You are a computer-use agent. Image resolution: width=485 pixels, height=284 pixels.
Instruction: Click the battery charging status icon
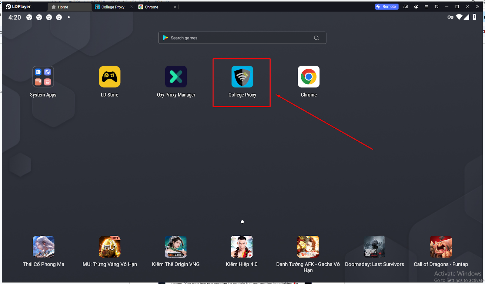click(x=474, y=17)
